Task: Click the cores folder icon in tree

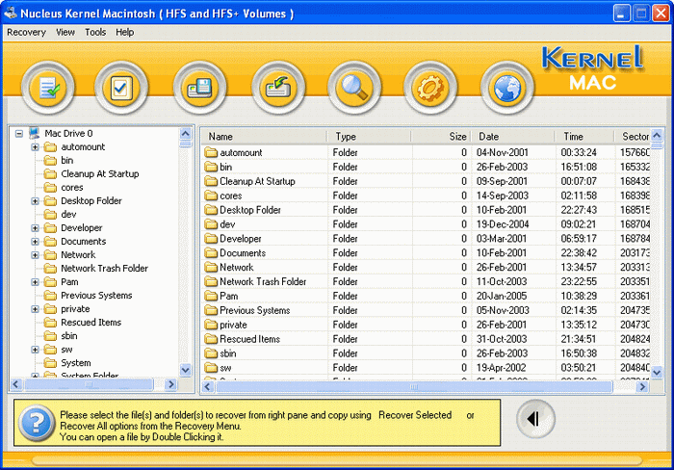Action: (x=50, y=188)
